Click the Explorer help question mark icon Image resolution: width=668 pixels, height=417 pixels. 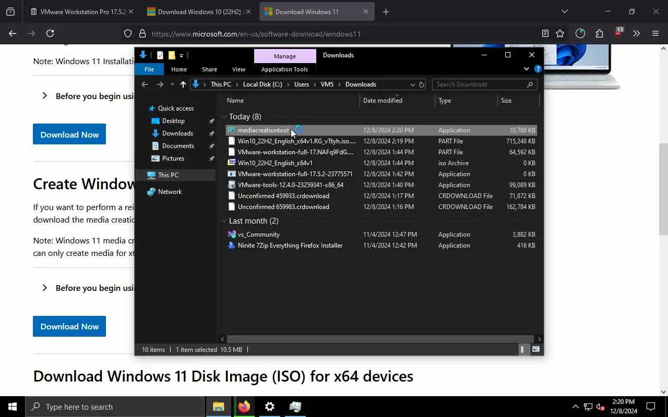coord(538,69)
